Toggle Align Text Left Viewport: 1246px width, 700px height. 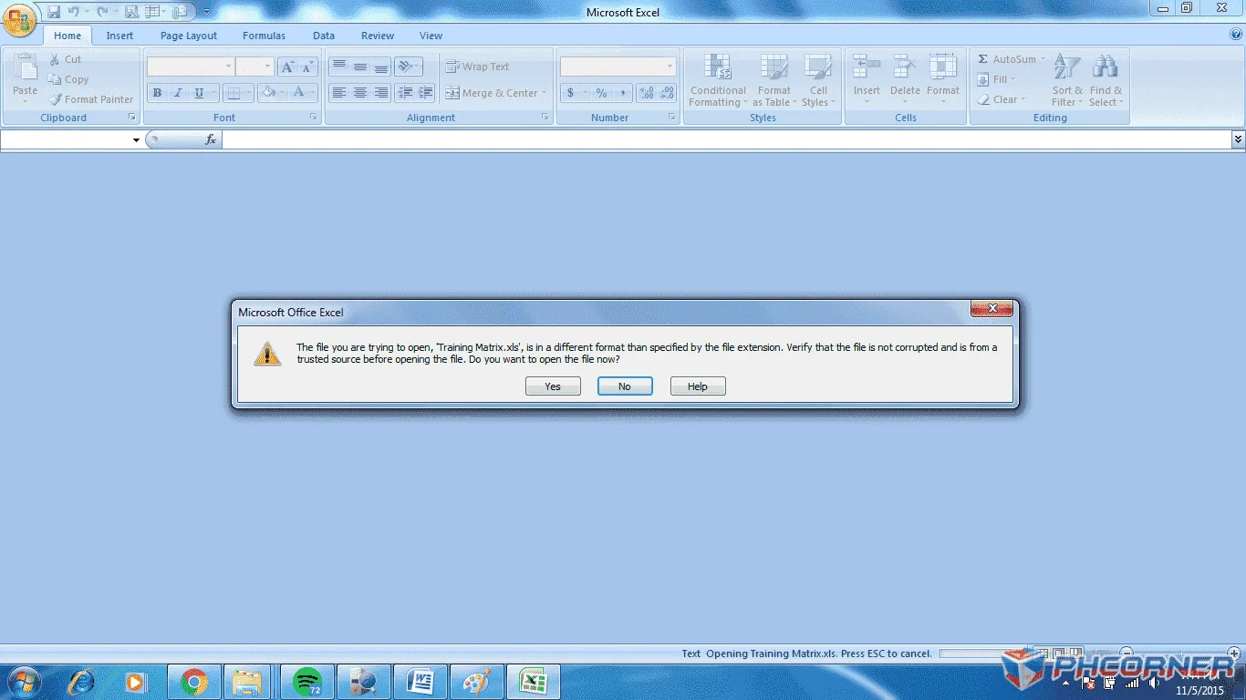coord(338,93)
